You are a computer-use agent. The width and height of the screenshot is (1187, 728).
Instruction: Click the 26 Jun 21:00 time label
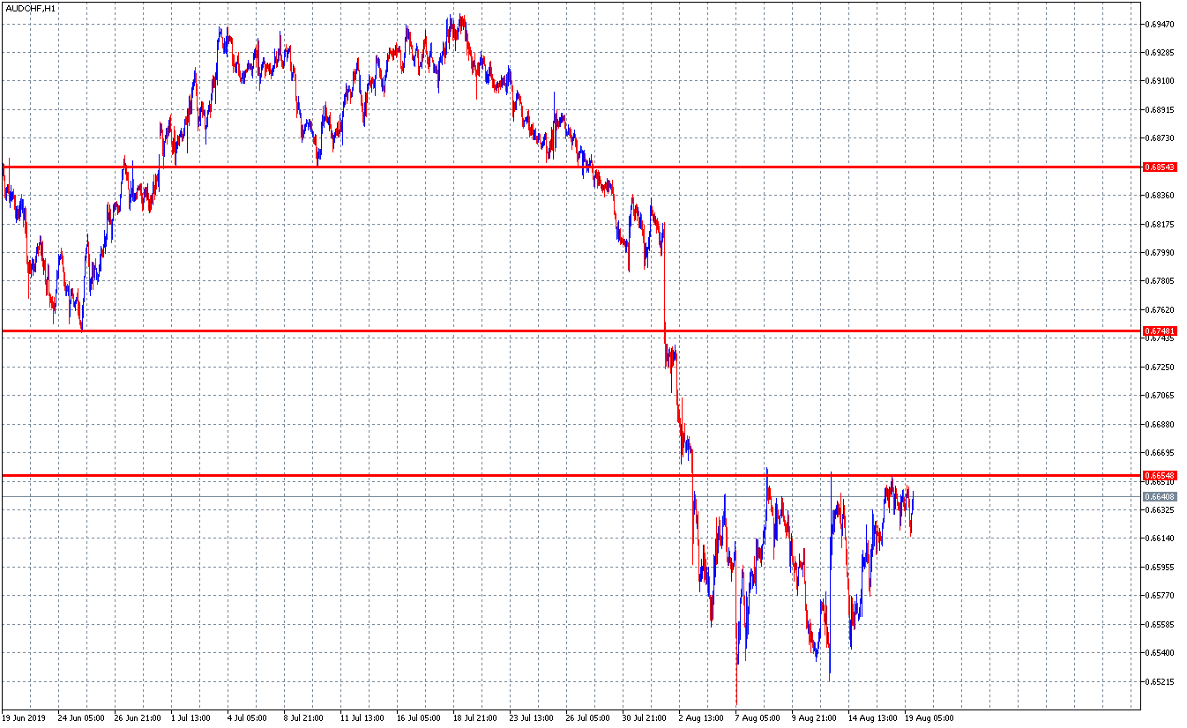point(138,718)
